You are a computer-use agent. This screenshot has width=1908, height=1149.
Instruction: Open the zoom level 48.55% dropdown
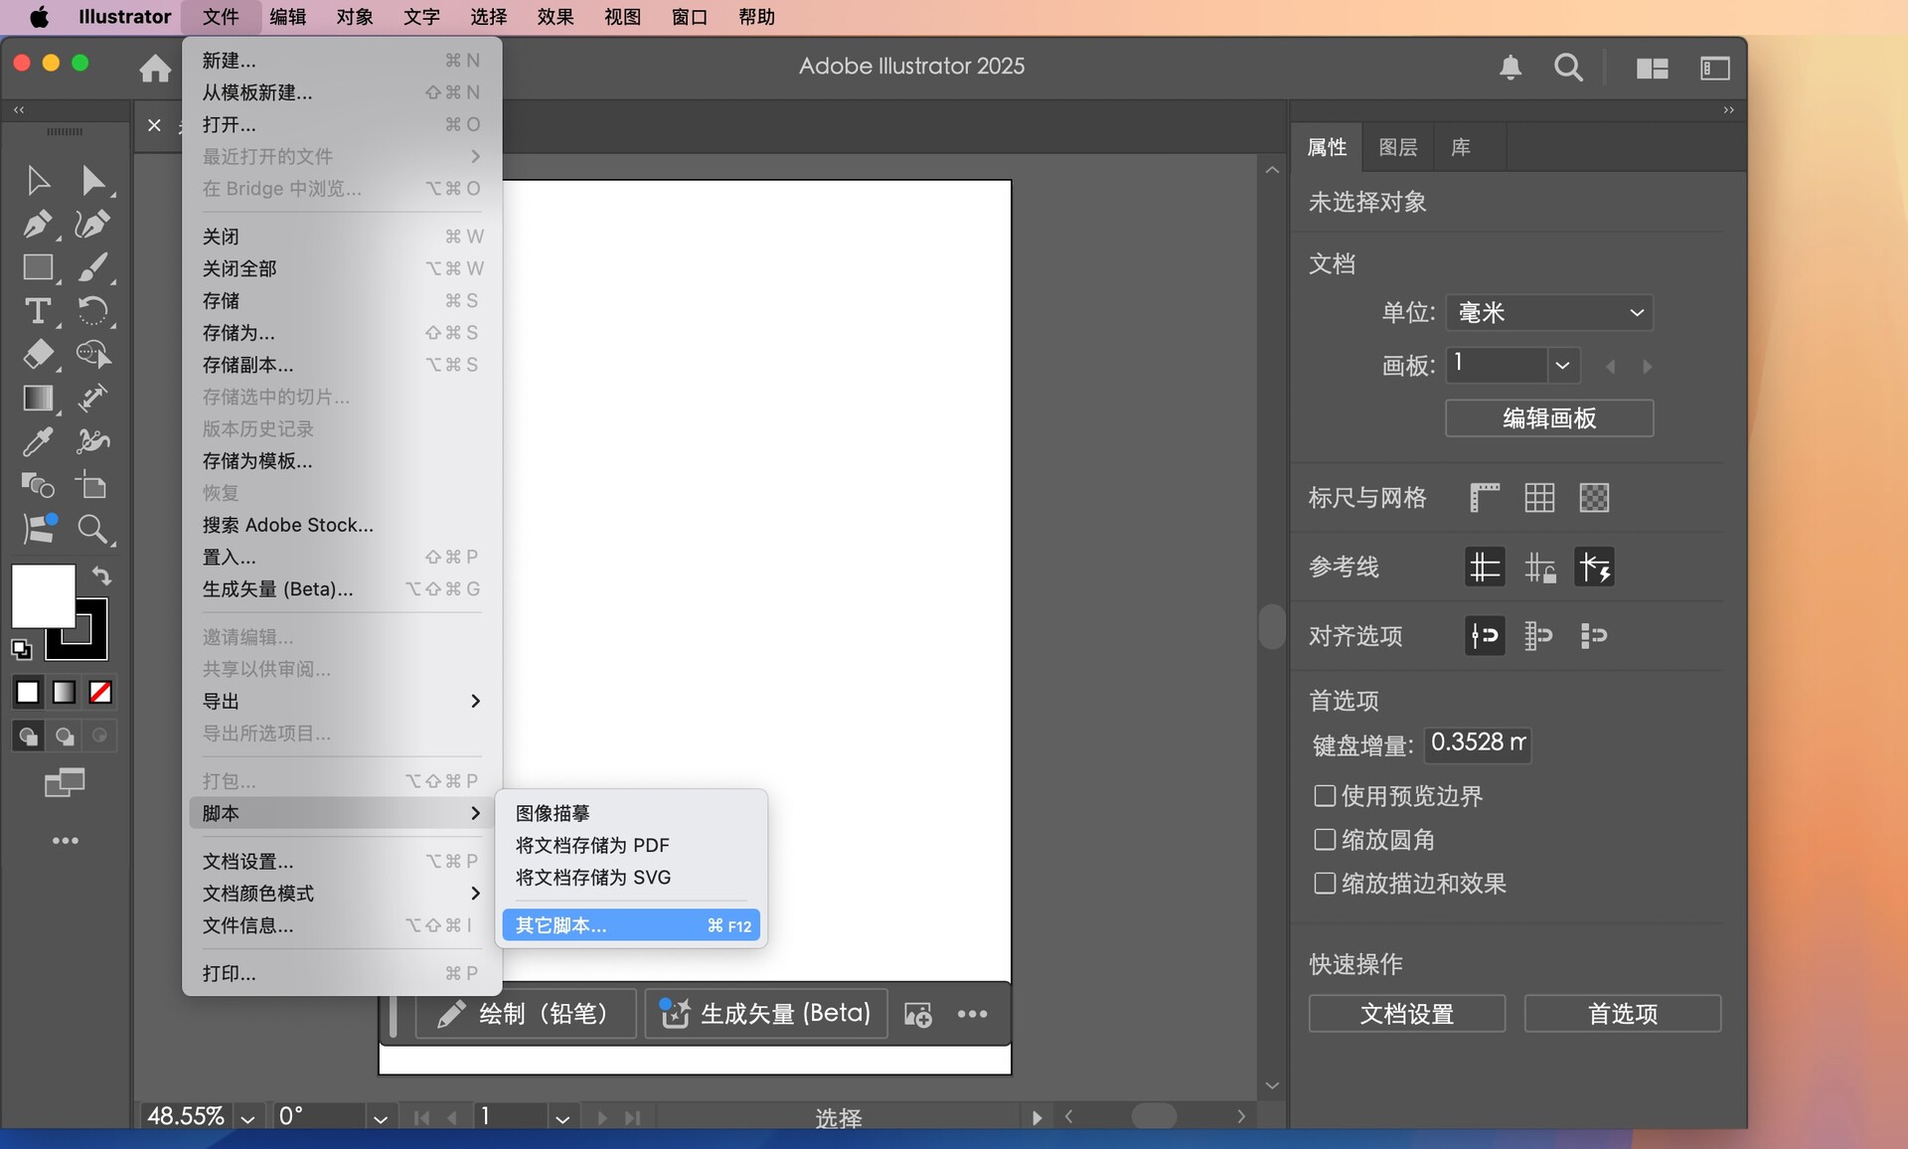coord(247,1117)
